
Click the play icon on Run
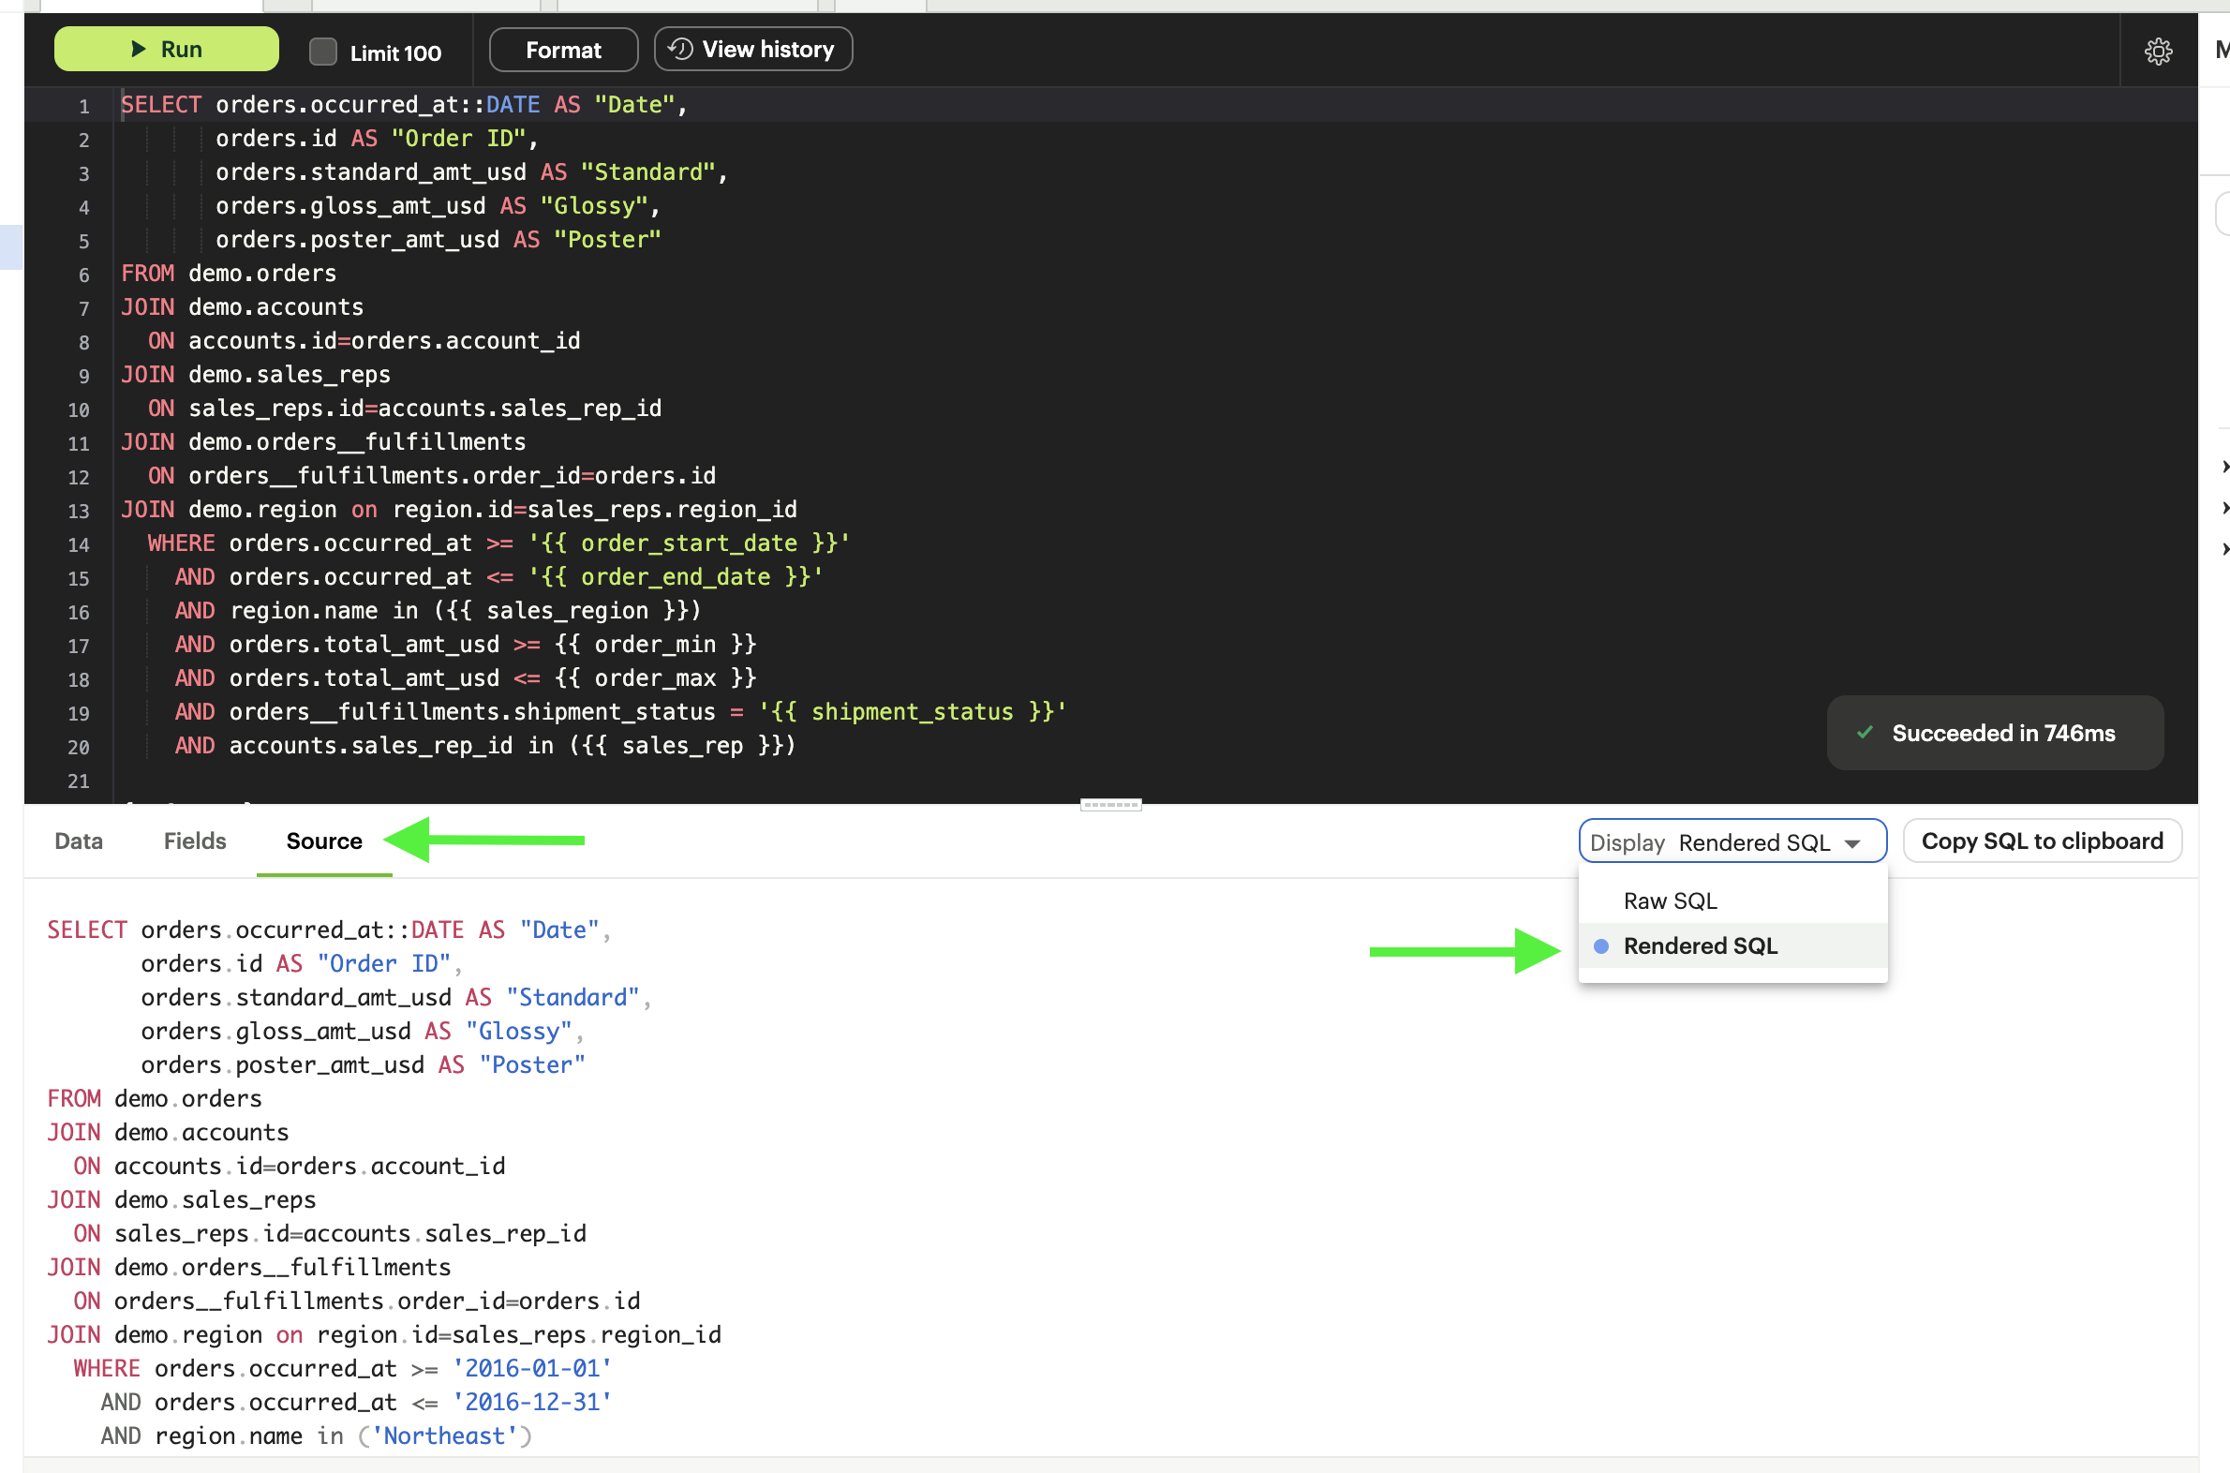coord(138,49)
